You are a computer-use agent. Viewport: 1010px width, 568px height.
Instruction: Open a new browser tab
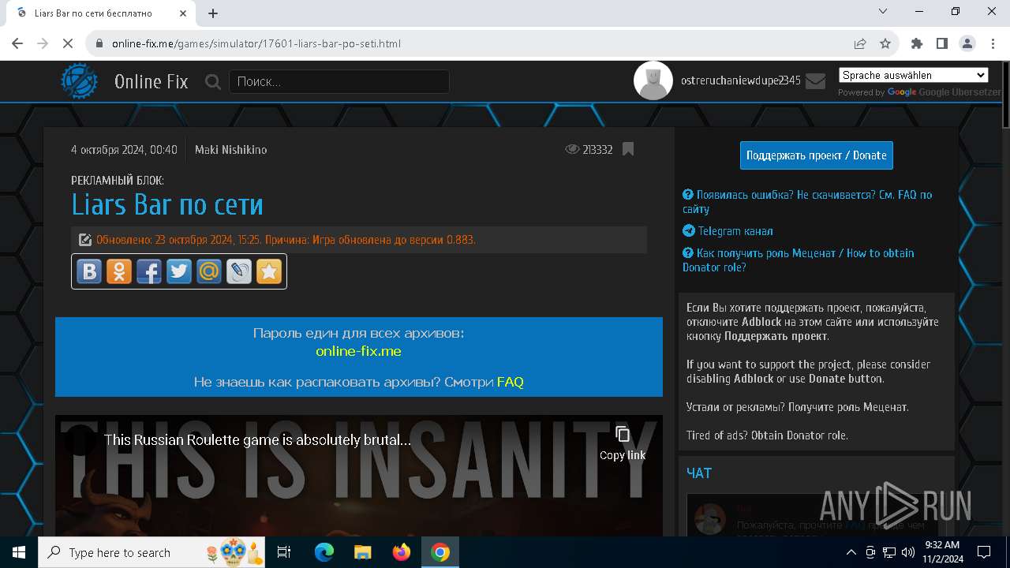click(x=213, y=13)
